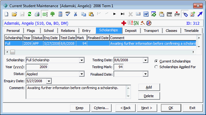Screen dimensions: 206x115
Task: Click the gavel legal indicator icon
Action: click(x=143, y=23)
